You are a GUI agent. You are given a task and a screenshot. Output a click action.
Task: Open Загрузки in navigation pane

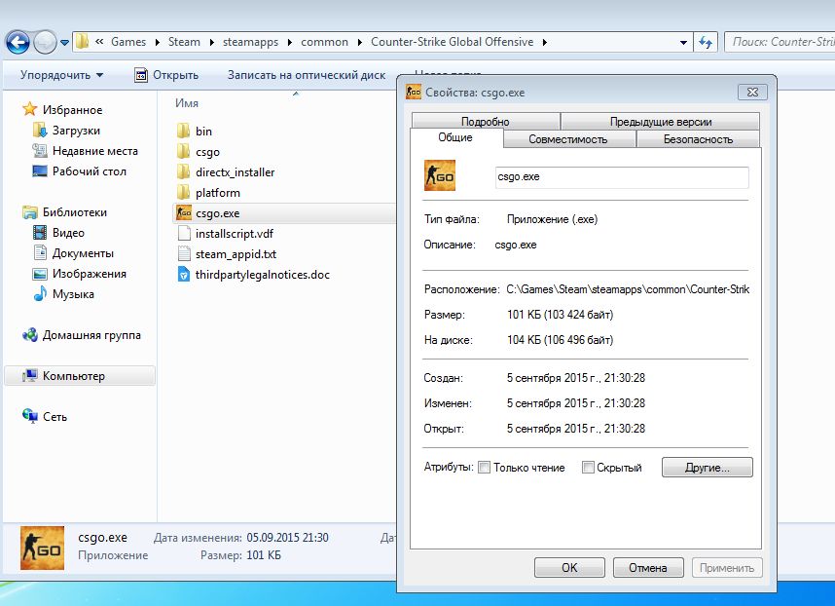(76, 130)
